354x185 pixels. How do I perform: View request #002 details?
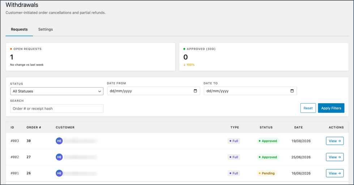(334, 157)
